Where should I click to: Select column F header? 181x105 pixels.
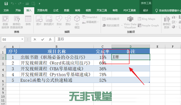pos(173,46)
